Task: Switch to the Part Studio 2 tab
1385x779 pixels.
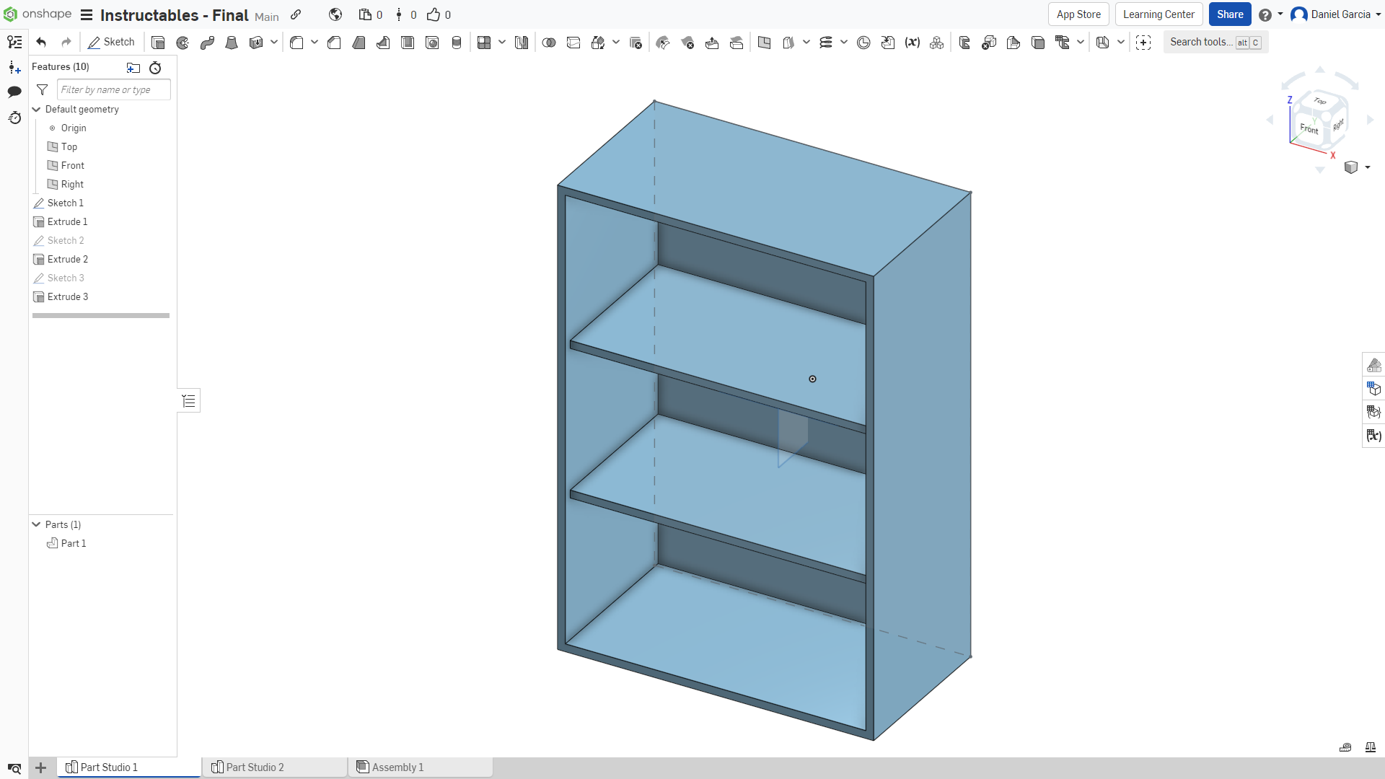Action: click(255, 767)
